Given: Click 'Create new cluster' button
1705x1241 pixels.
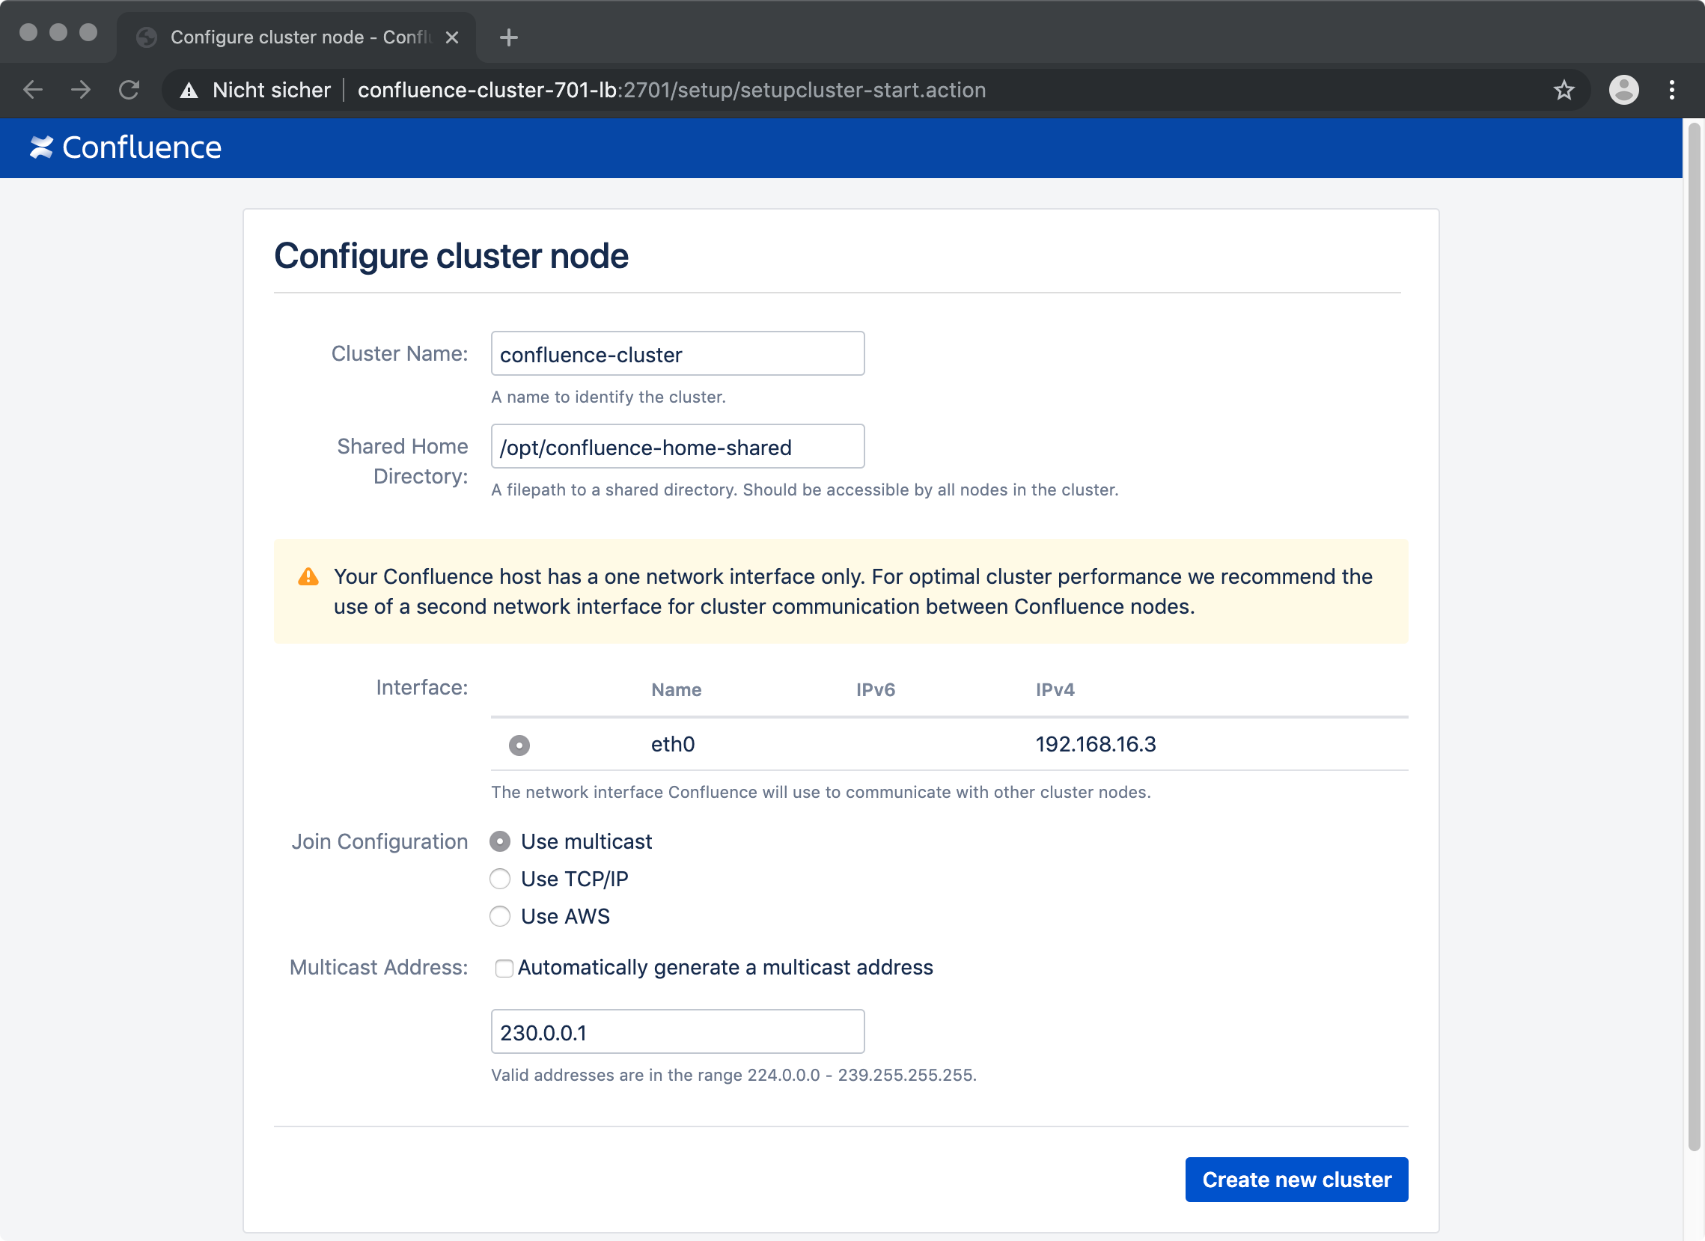Looking at the screenshot, I should 1296,1180.
